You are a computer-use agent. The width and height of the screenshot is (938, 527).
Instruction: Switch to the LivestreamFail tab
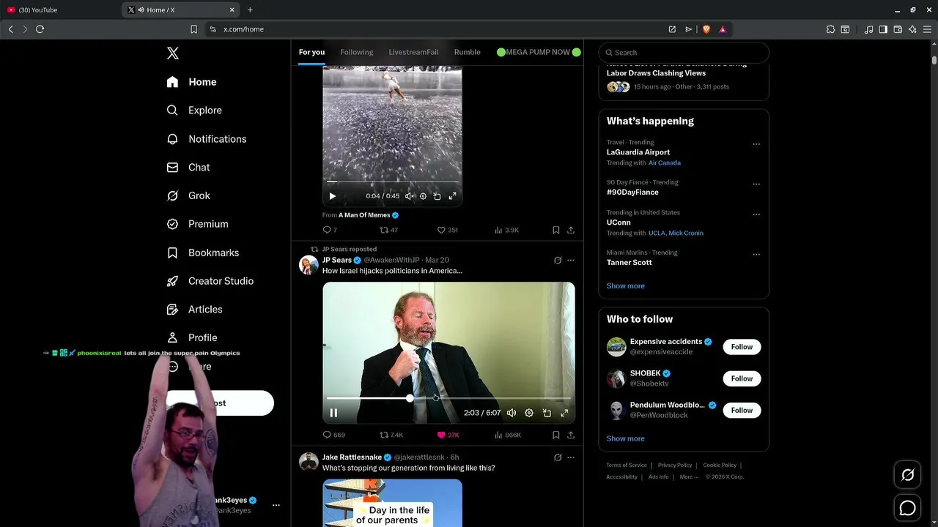[413, 52]
